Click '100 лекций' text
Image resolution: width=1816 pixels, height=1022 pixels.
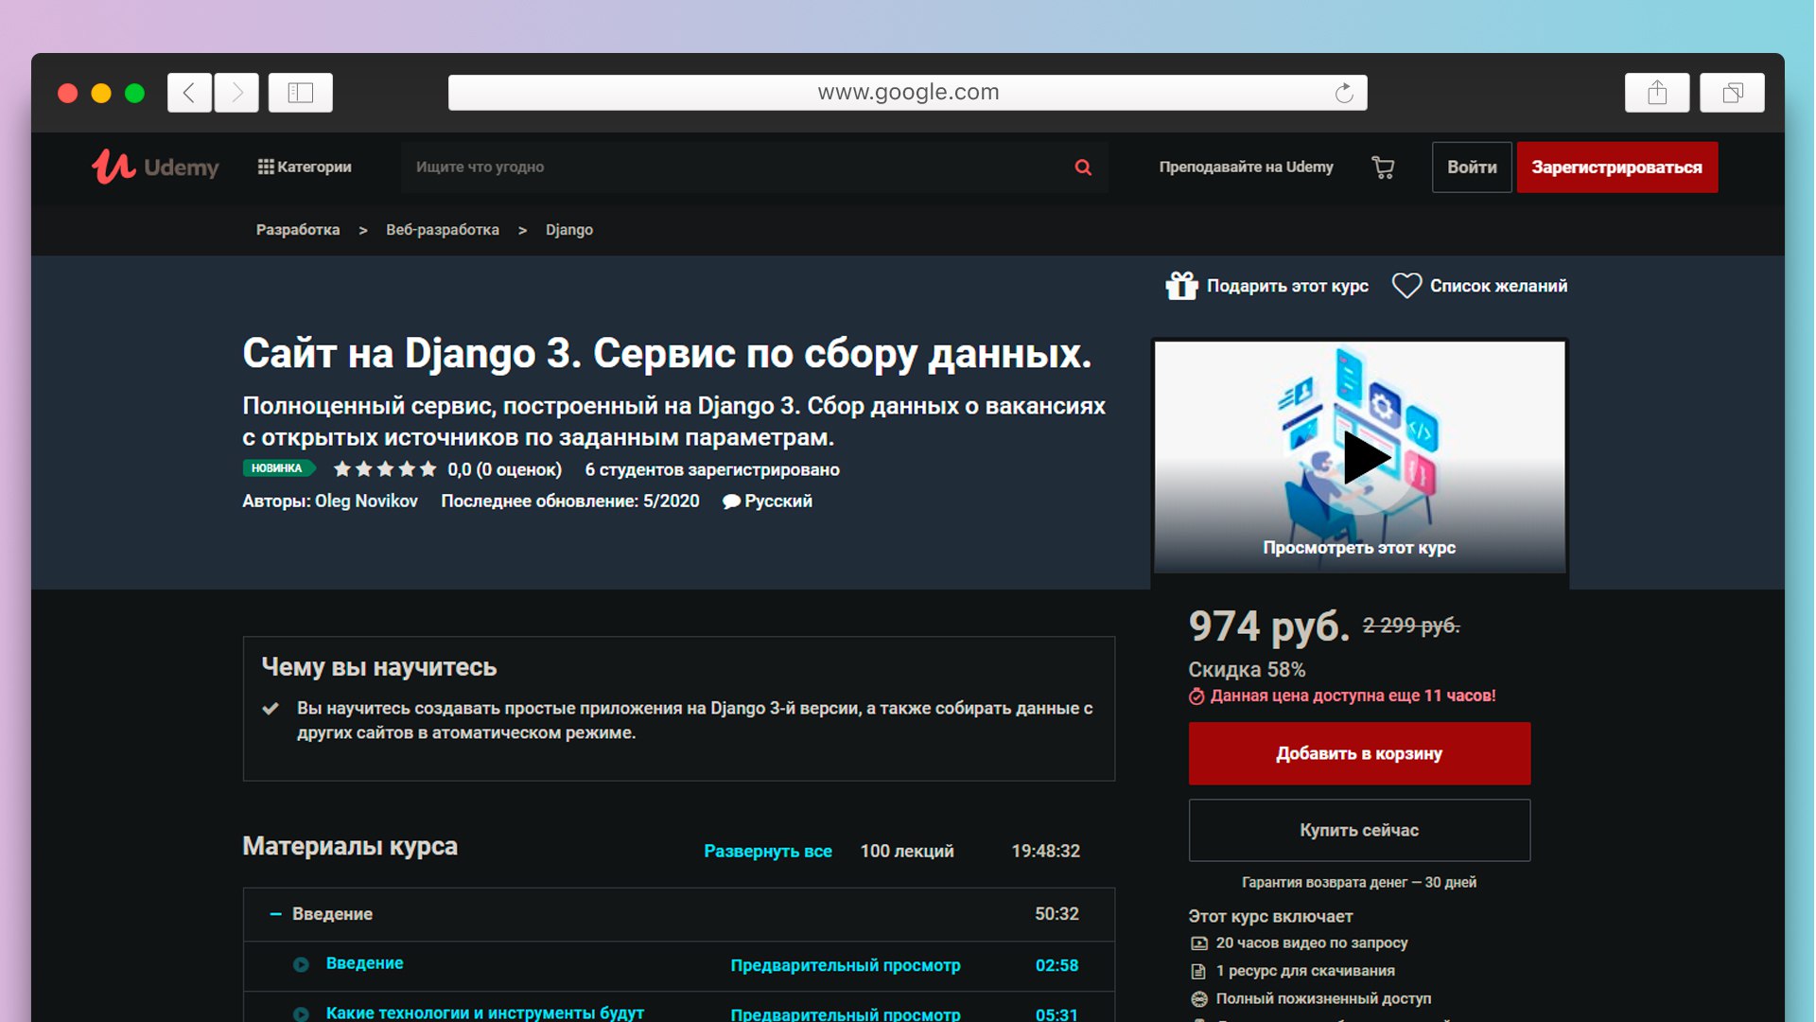tap(907, 851)
